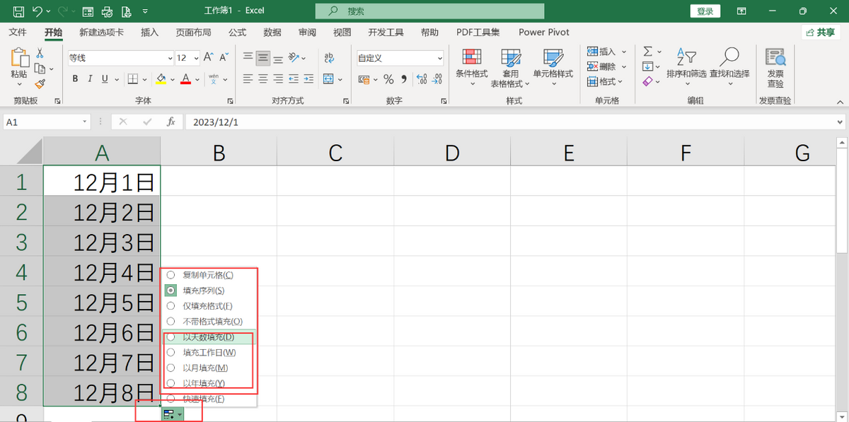Click the Insert Function fx icon
Image resolution: width=849 pixels, height=422 pixels.
tap(171, 122)
